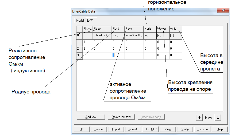This screenshot has width=235, height=138.
Task: Click the Run ATP button
Action: click(151, 129)
